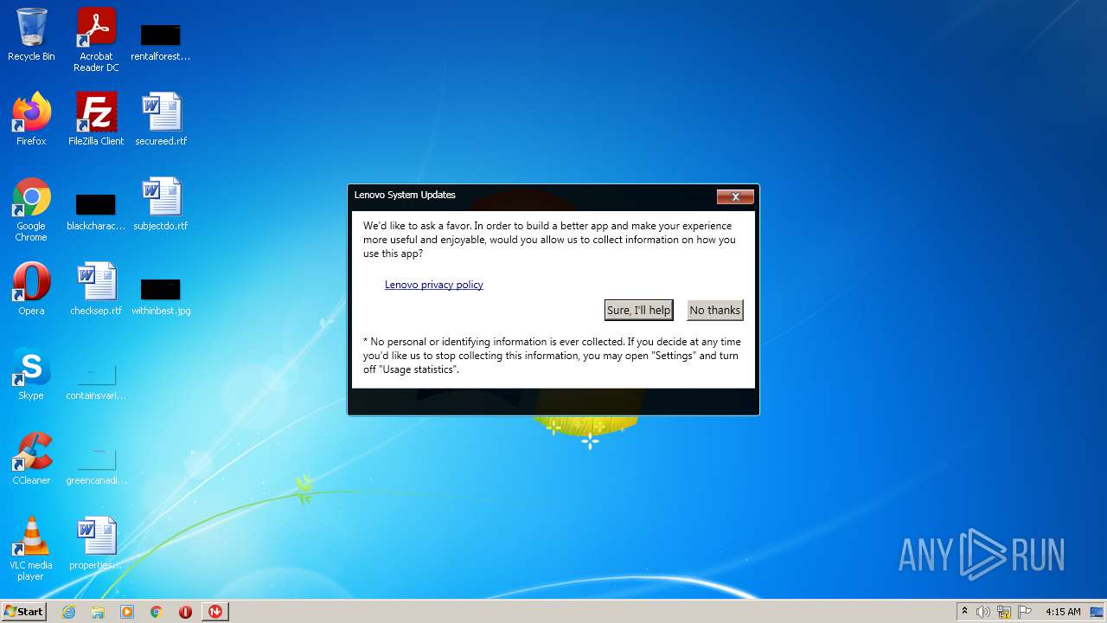Select the subjectdo.rtf document
1107x623 pixels.
(161, 204)
